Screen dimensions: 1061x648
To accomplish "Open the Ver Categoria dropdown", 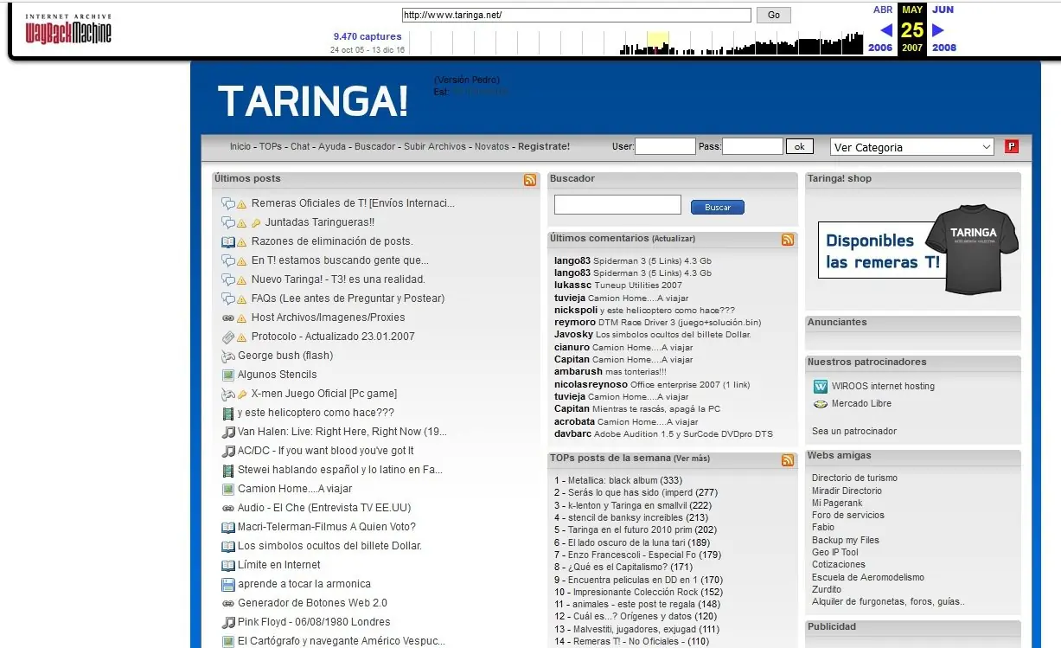I will pyautogui.click(x=912, y=147).
